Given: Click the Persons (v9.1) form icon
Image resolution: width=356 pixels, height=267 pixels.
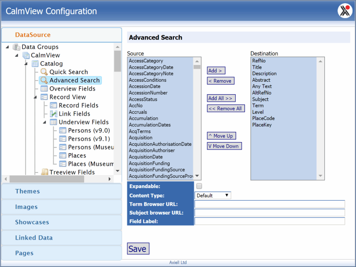Looking at the screenshot, I should (x=63, y=139).
